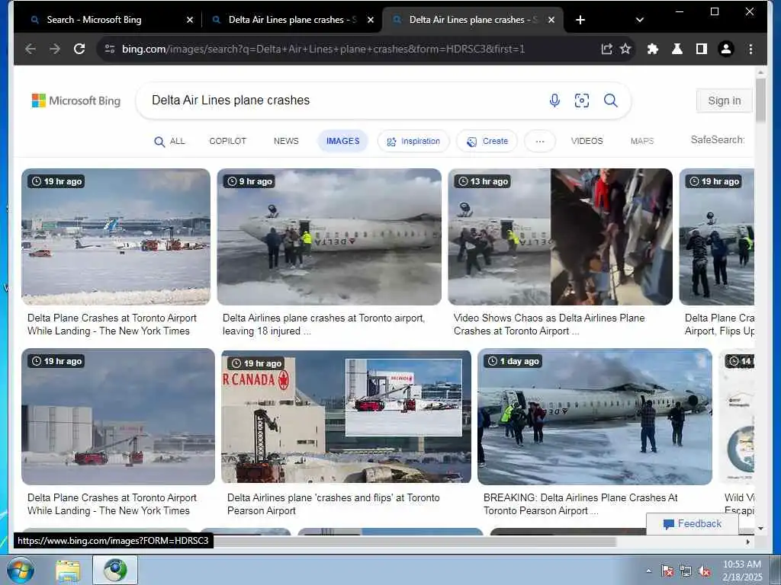The image size is (781, 585).
Task: Show hidden tray icons arrow
Action: [648, 571]
